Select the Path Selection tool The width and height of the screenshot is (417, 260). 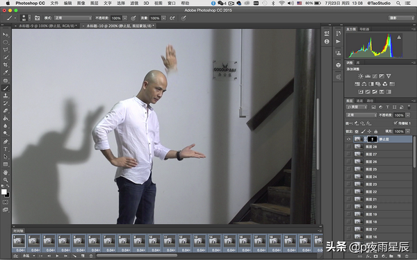tap(6, 157)
